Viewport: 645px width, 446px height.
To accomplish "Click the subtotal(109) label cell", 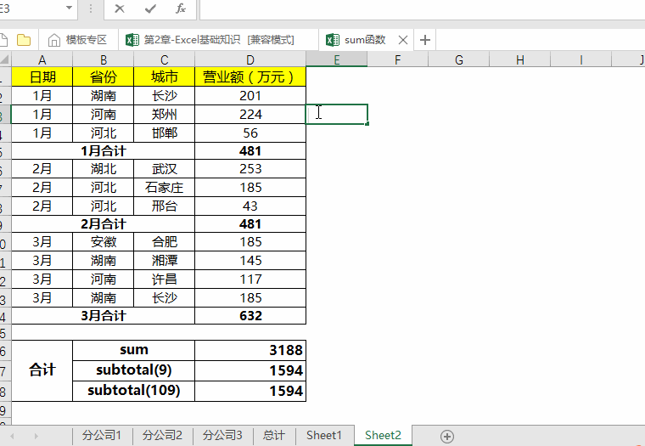I will (x=134, y=391).
